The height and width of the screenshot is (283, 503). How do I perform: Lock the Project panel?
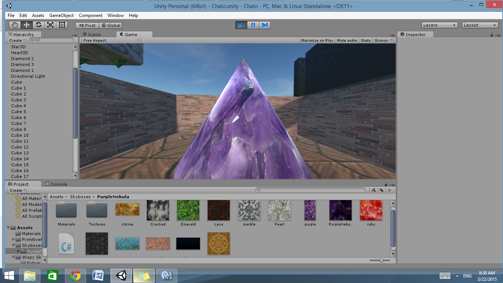[x=386, y=184]
